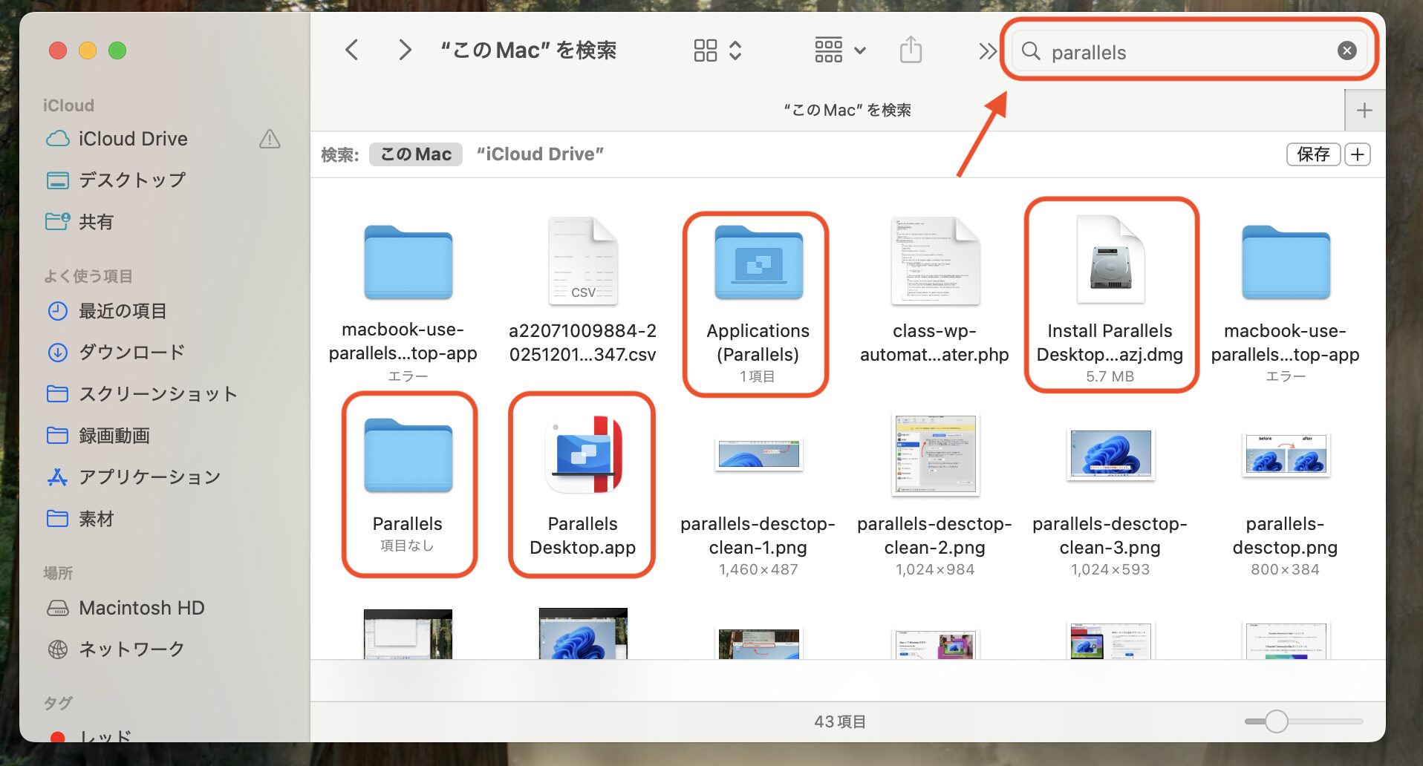Click the 保存 button
Screen dimensions: 1423x766
(x=1312, y=154)
